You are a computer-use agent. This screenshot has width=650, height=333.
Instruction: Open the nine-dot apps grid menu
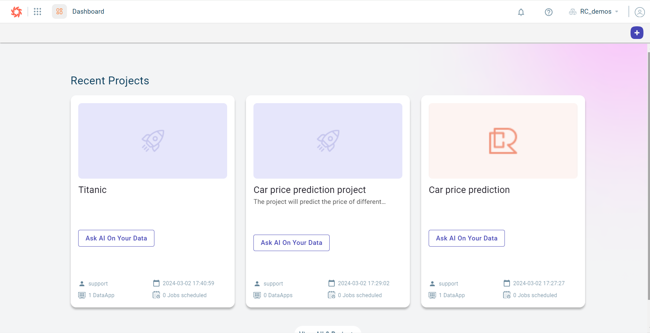coord(38,12)
